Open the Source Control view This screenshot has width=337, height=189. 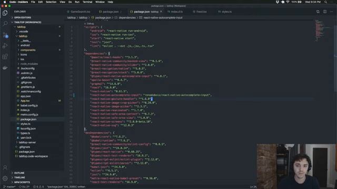5,35
